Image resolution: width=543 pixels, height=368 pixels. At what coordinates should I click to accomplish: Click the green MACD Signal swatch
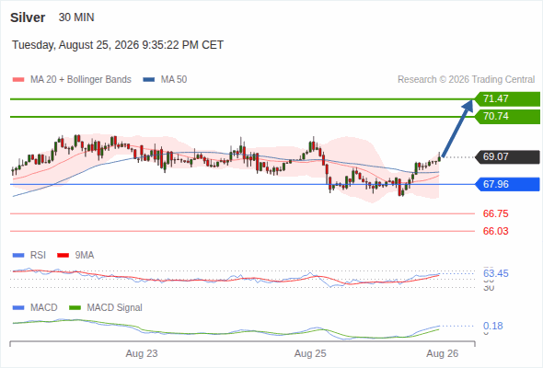click(x=75, y=308)
